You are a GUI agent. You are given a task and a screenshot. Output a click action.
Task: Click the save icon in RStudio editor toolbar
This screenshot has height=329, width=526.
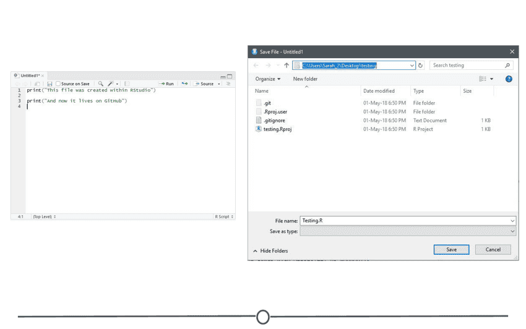[x=50, y=84]
